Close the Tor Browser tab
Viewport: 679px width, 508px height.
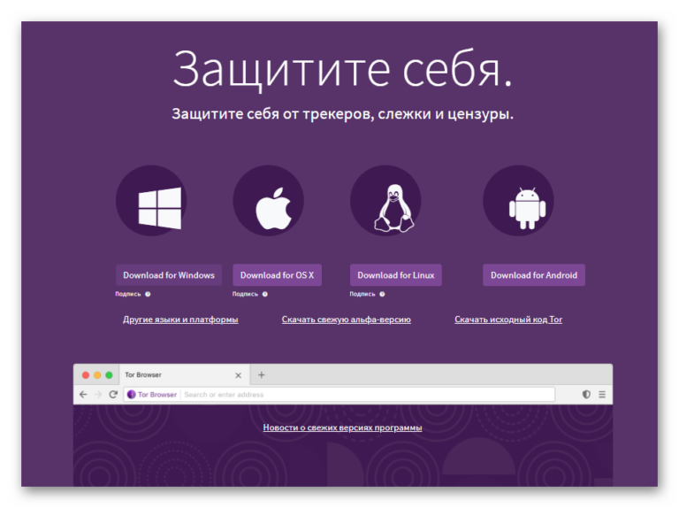point(238,375)
